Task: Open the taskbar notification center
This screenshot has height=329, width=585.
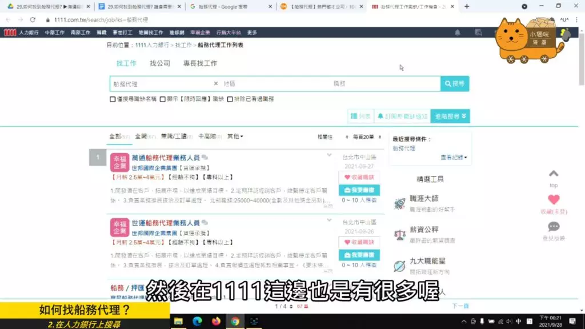Action: (572, 321)
